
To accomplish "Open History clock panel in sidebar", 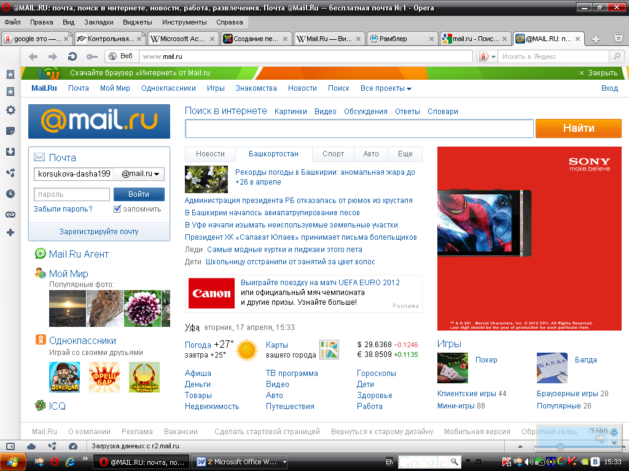I will point(10,194).
